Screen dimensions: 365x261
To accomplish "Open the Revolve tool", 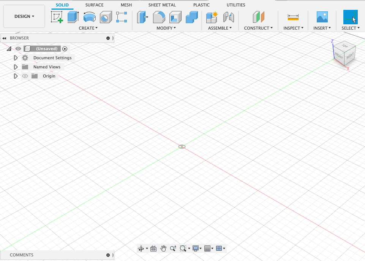I will [x=89, y=17].
